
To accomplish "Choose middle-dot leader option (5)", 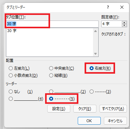I will coord(62,99).
